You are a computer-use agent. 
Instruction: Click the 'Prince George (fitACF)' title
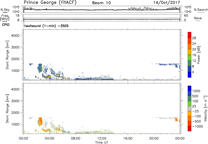point(50,3)
